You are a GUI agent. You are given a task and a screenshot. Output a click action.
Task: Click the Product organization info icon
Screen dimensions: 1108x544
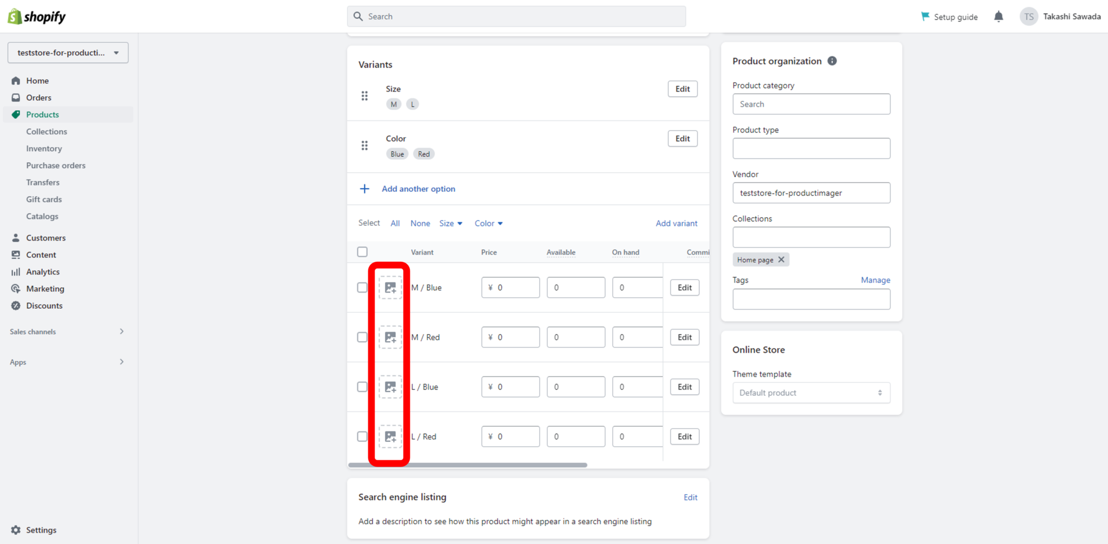(832, 61)
